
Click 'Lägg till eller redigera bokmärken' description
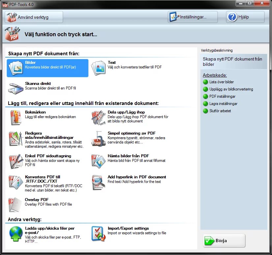click(x=50, y=117)
